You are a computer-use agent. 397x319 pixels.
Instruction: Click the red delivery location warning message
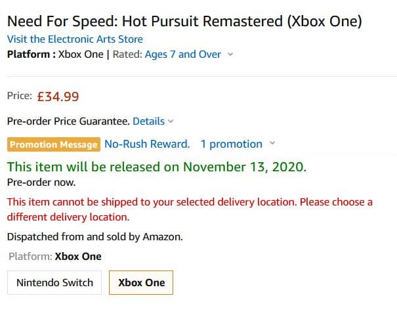(189, 209)
